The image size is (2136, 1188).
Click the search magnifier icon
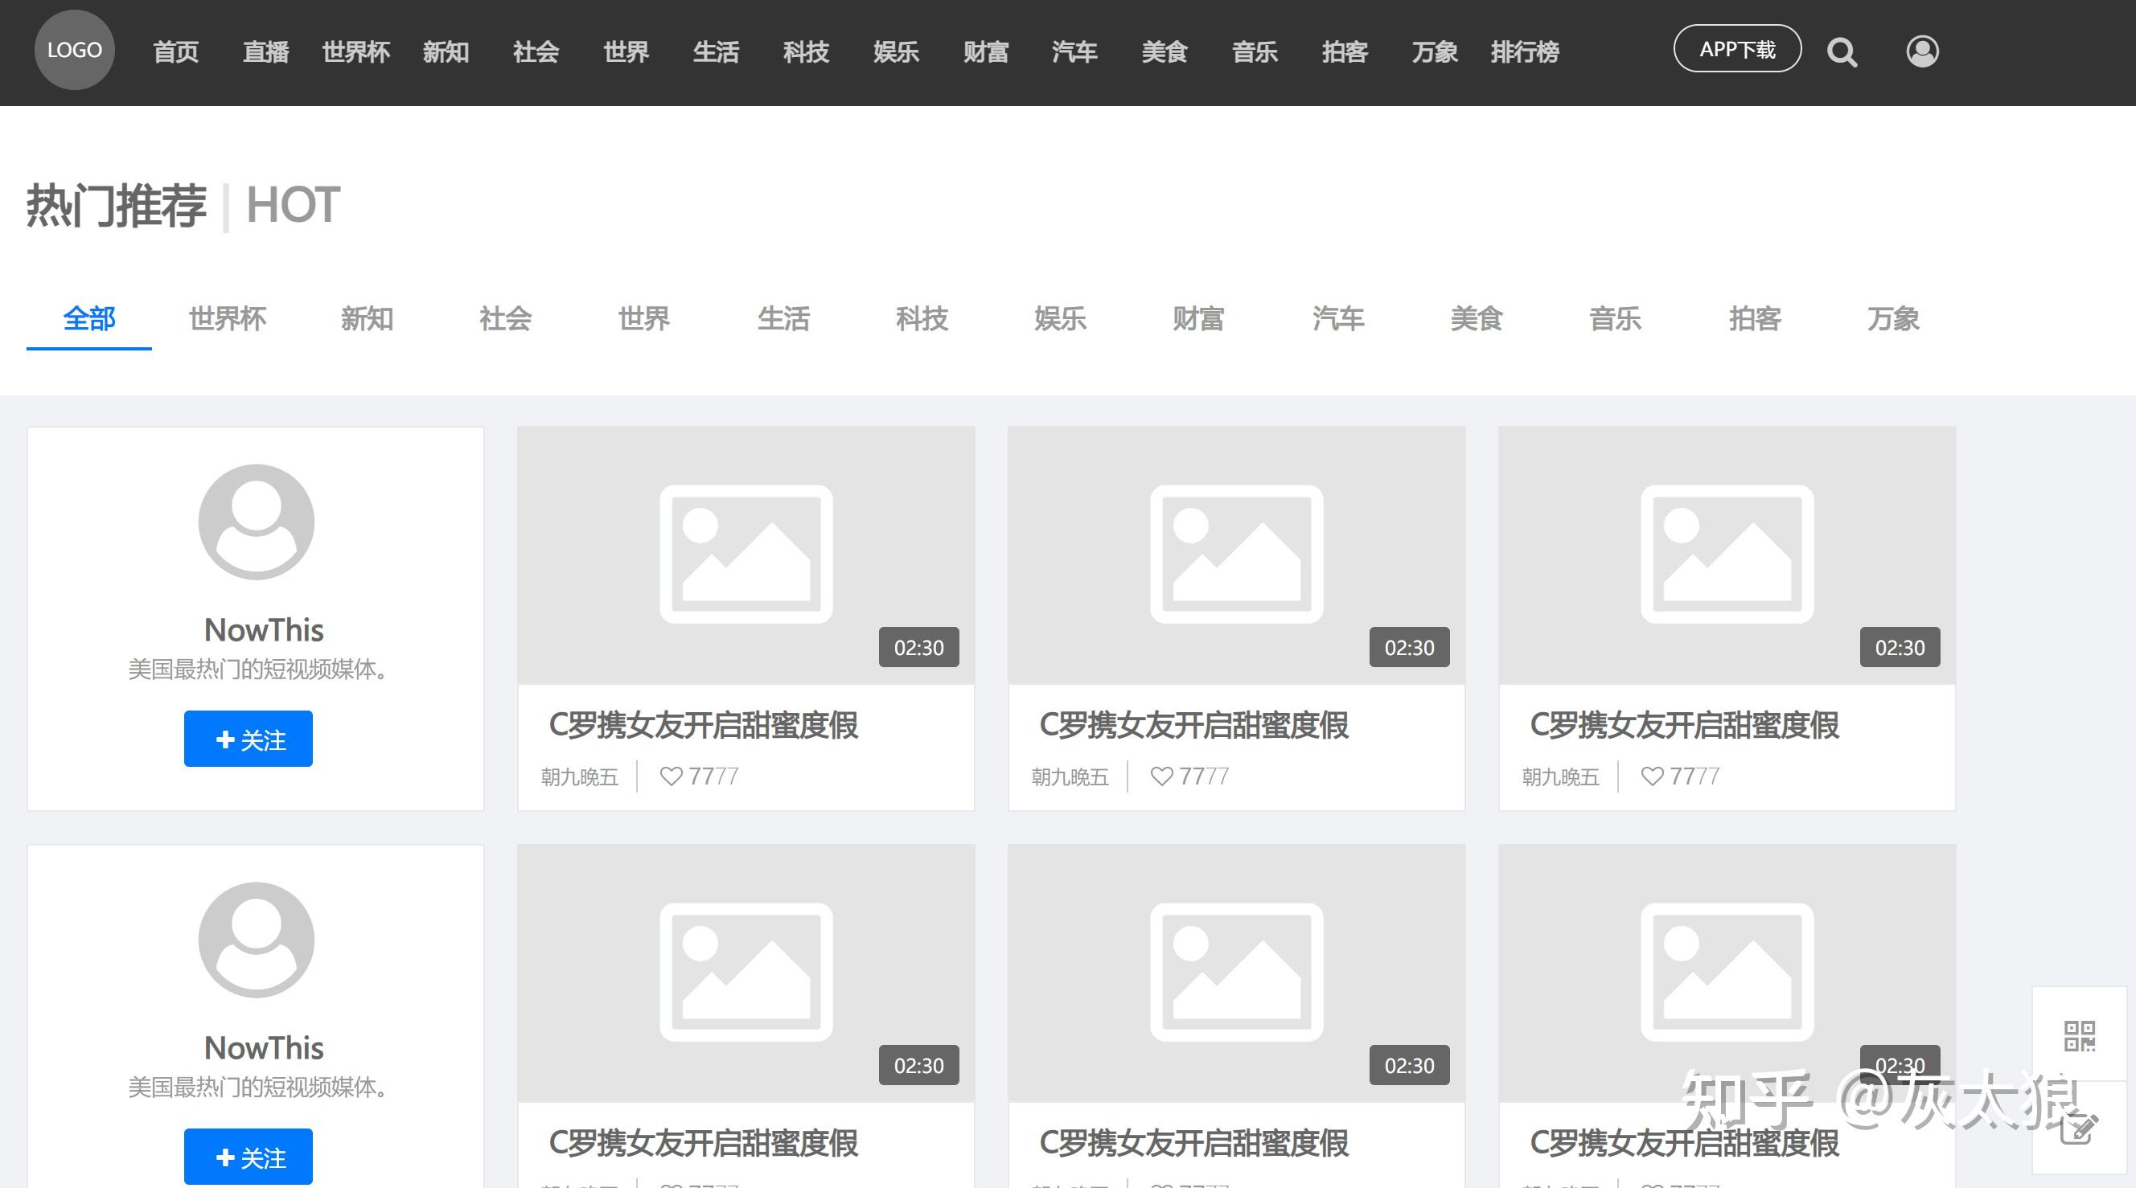point(1842,52)
